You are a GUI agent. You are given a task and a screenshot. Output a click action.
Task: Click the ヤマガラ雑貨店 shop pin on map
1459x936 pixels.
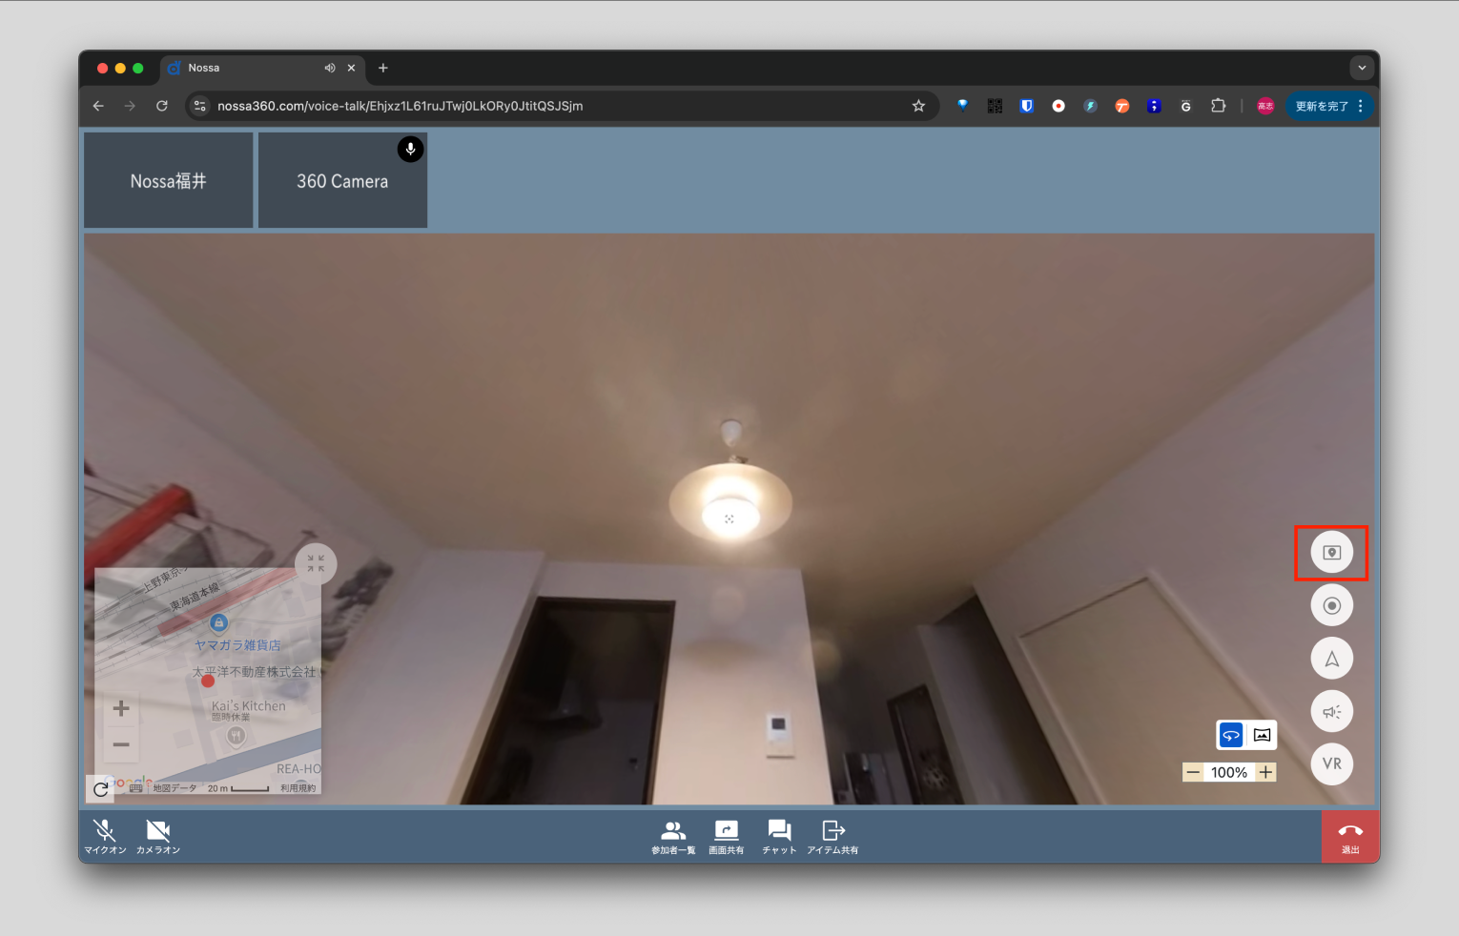(218, 623)
